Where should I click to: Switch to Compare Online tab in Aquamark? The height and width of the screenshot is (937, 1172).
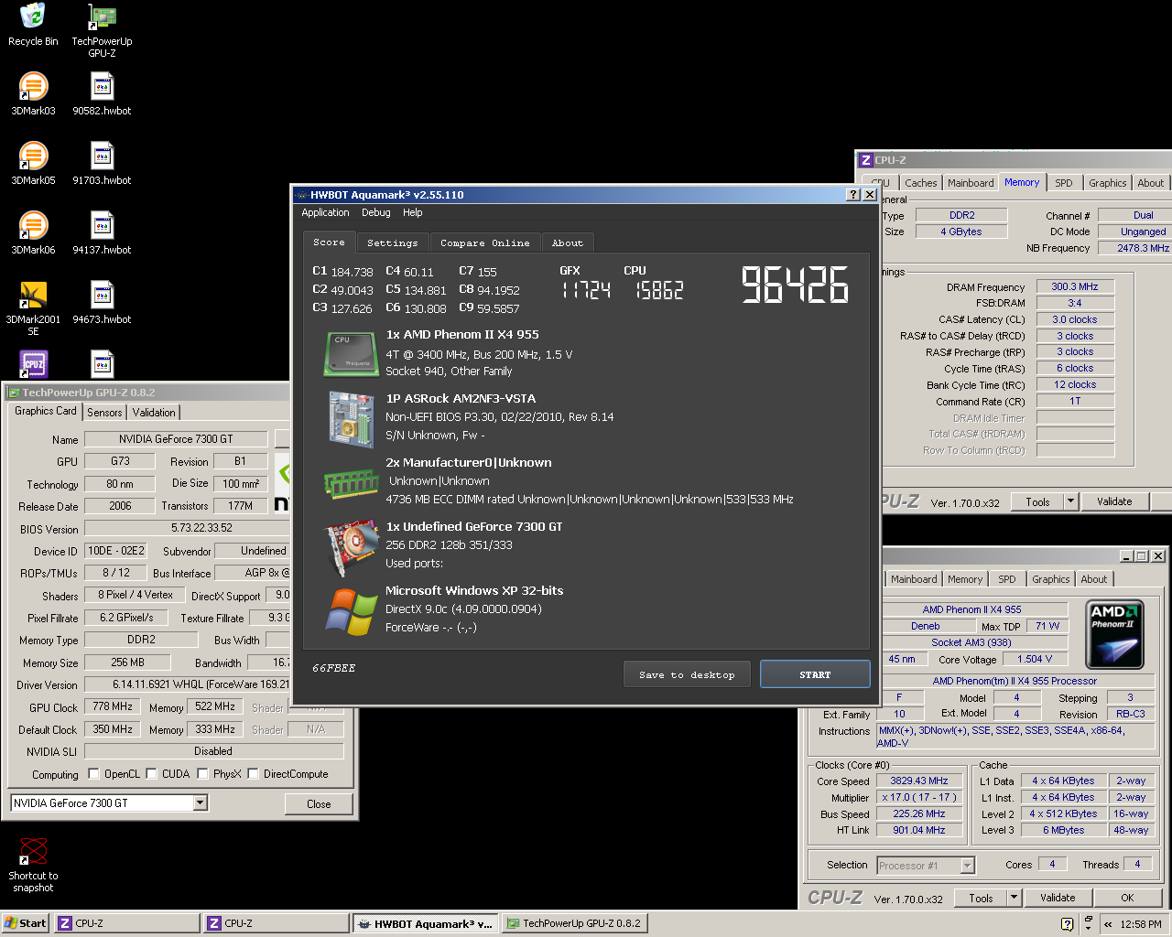tap(484, 242)
